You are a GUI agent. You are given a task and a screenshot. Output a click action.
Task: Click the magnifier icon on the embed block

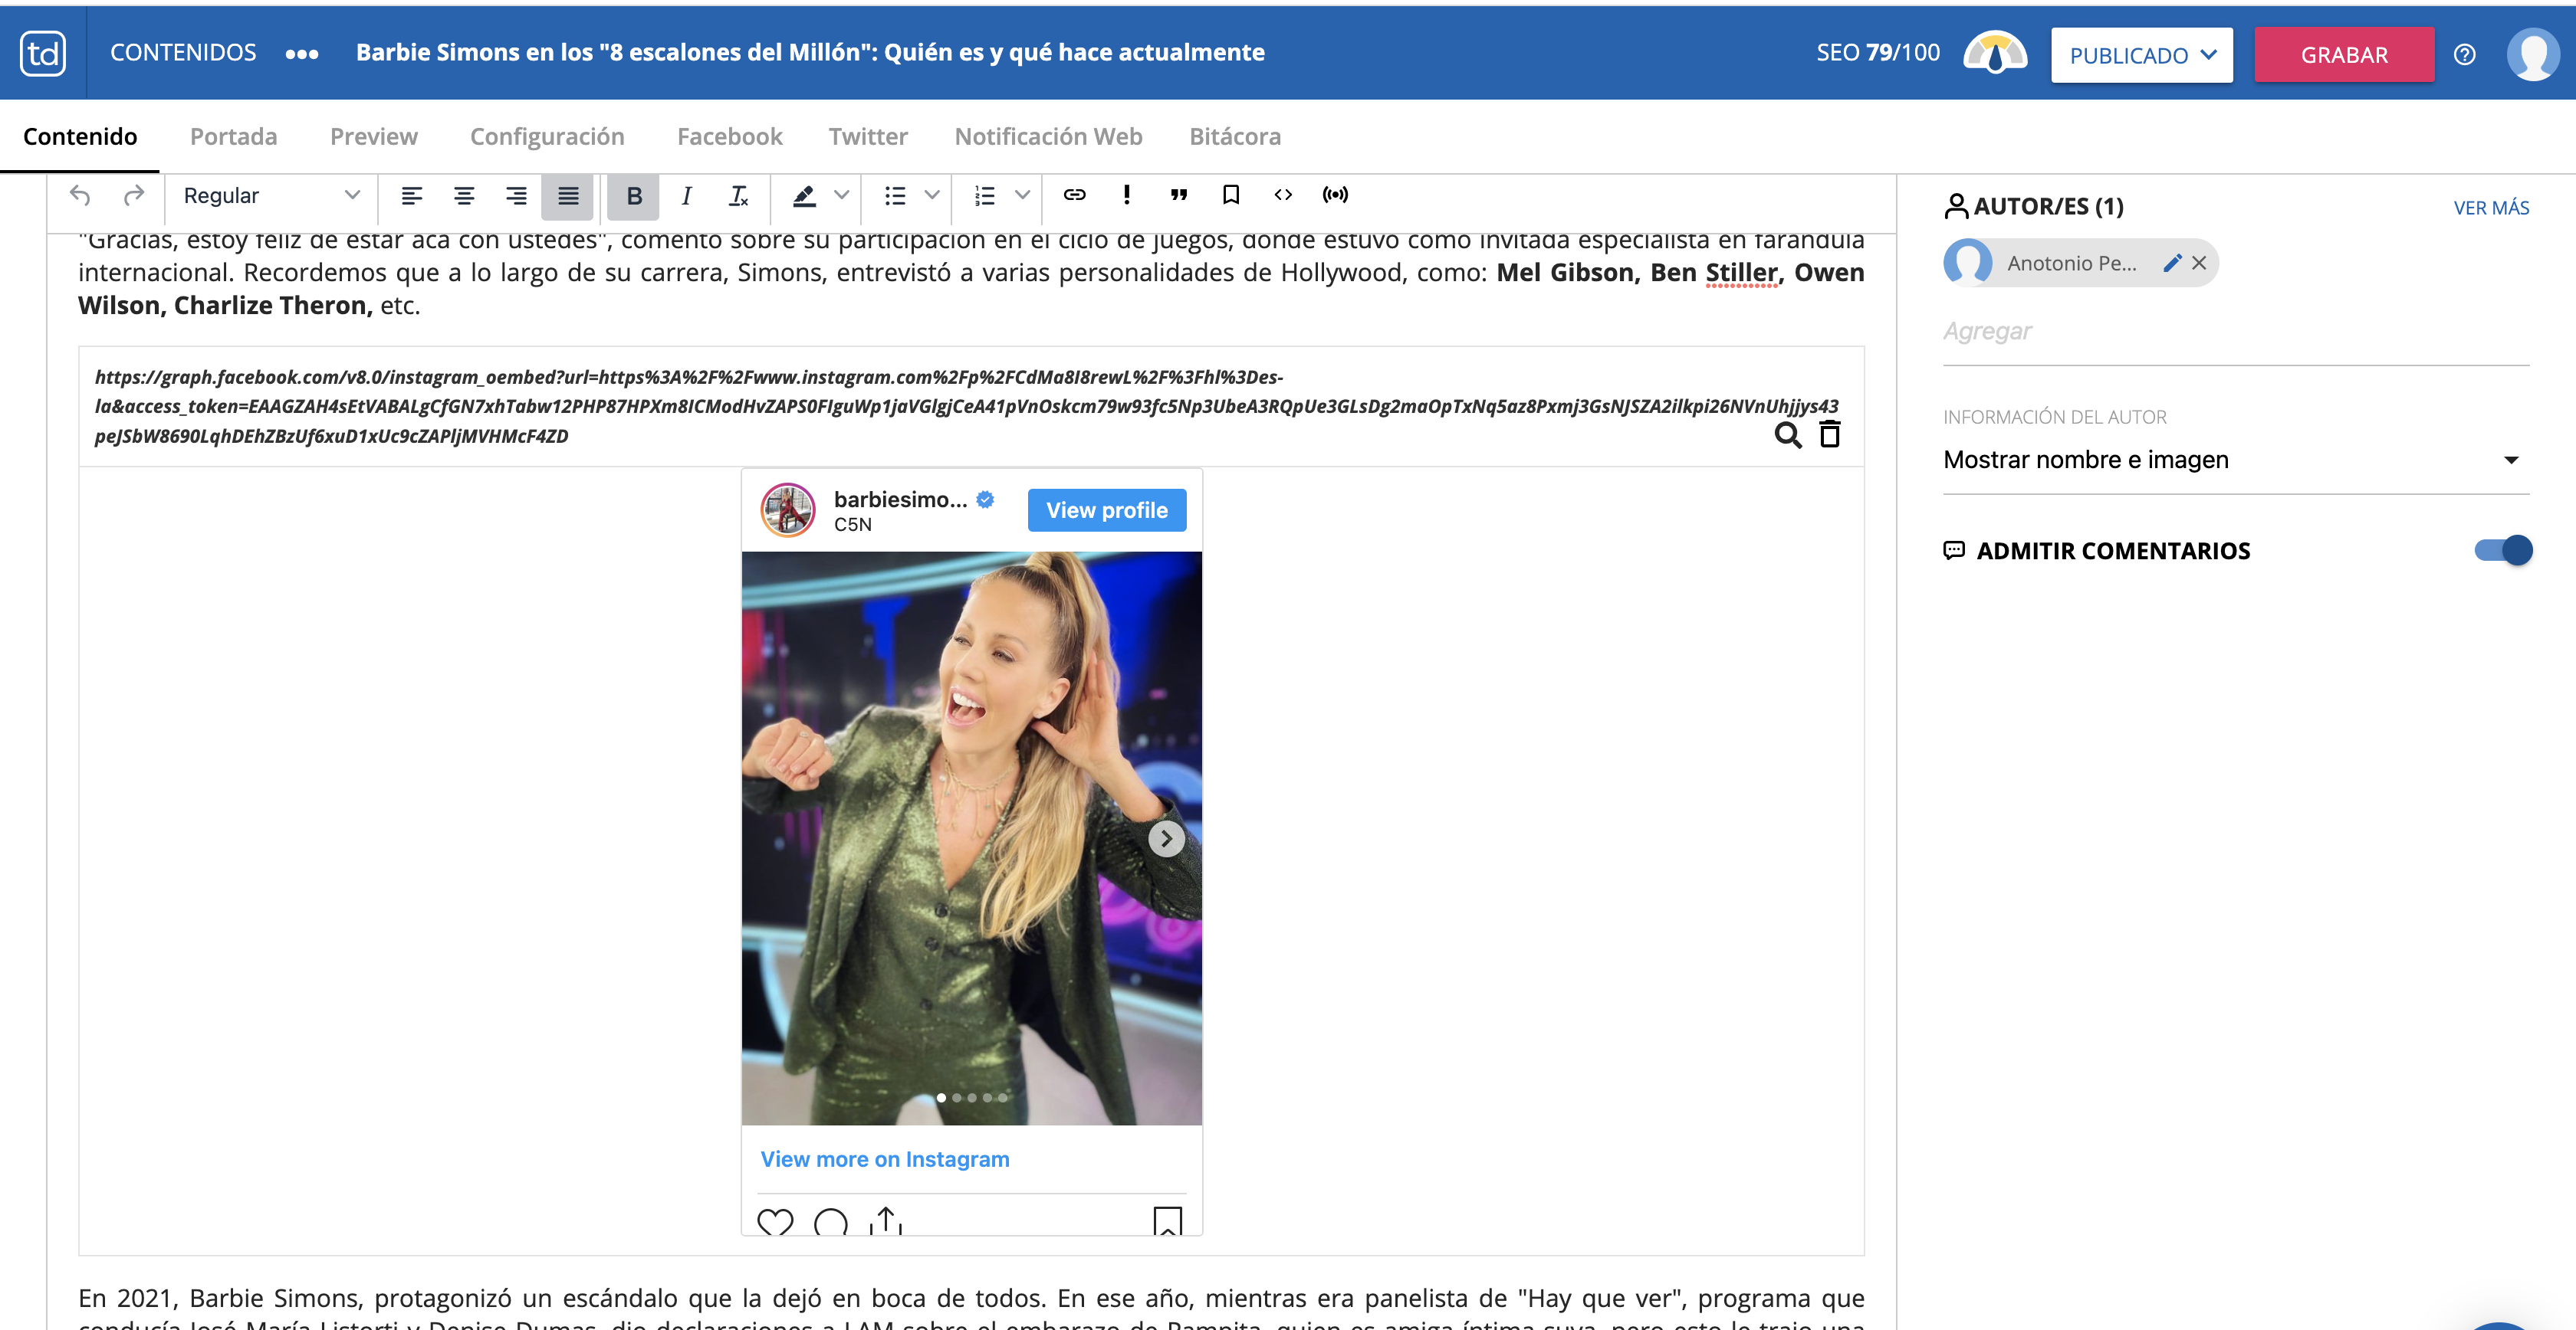point(1787,434)
